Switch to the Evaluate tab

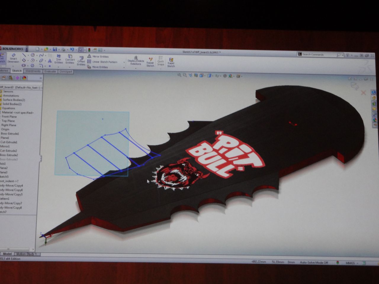(x=50, y=71)
